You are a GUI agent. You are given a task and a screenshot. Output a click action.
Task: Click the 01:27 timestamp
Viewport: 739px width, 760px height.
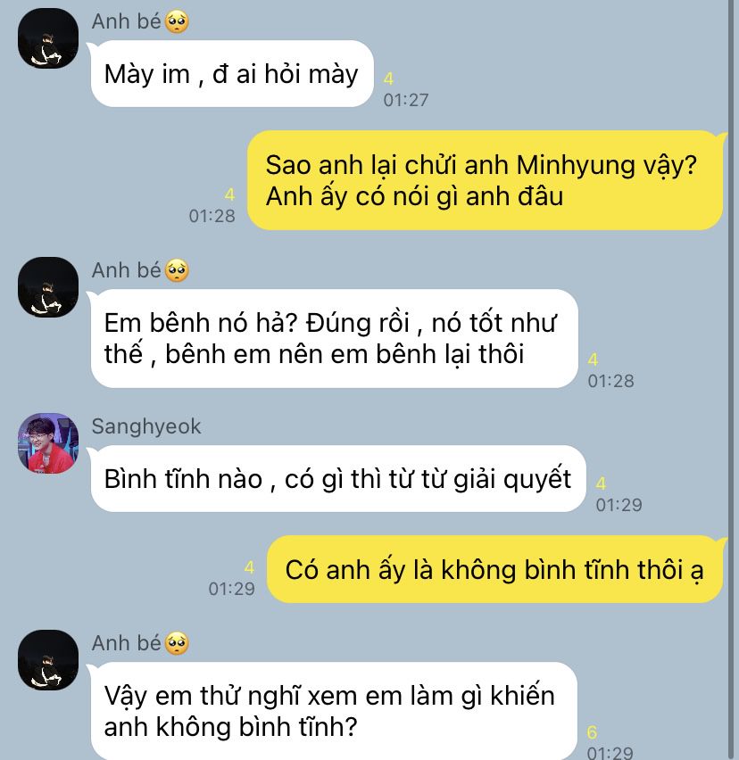point(406,100)
